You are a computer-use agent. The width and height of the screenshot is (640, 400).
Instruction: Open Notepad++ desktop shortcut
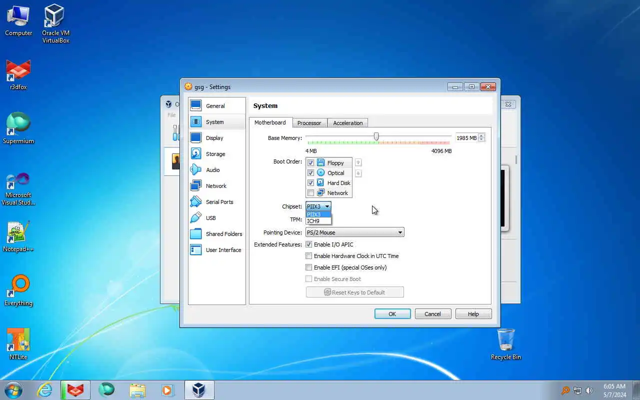pos(18,236)
